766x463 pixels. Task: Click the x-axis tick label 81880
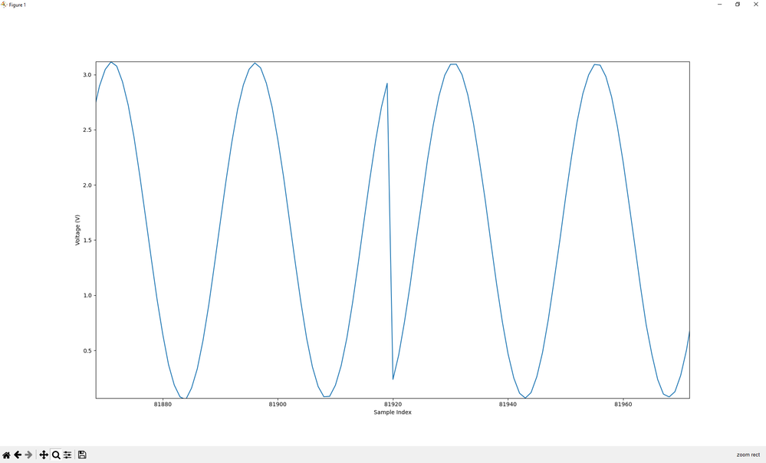coord(163,405)
